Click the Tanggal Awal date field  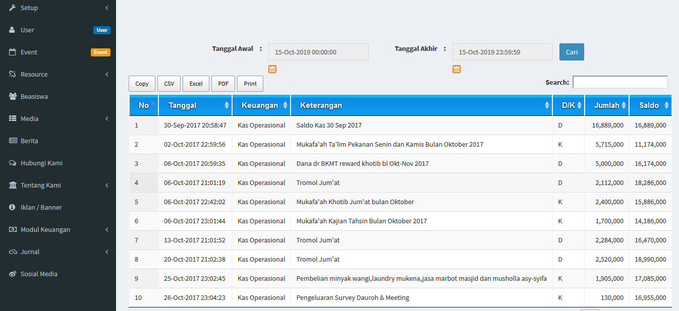tap(318, 52)
